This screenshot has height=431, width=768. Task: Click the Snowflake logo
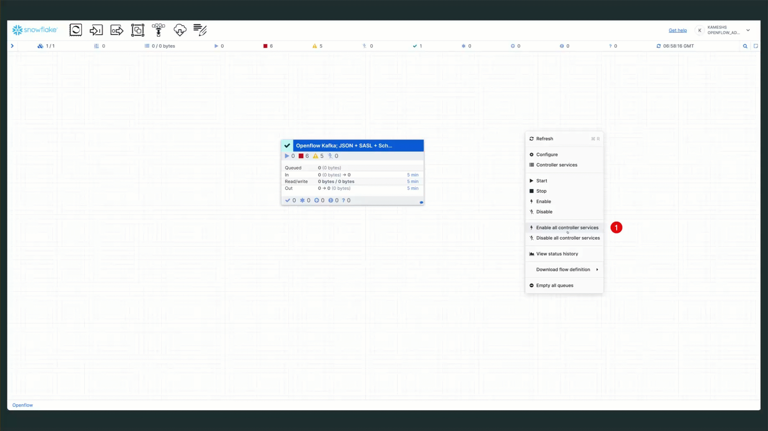click(35, 30)
